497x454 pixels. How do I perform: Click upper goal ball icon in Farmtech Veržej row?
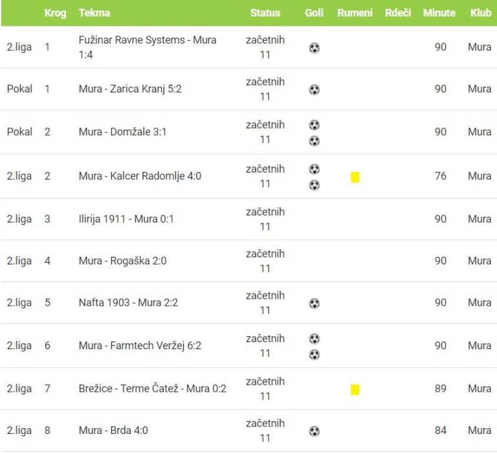314,338
